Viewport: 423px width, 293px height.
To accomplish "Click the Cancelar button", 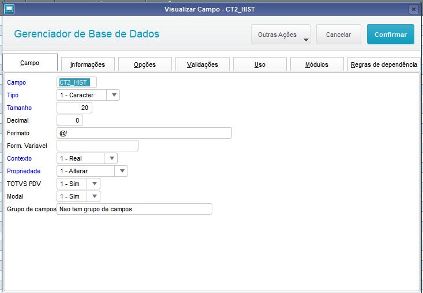I will pos(339,35).
